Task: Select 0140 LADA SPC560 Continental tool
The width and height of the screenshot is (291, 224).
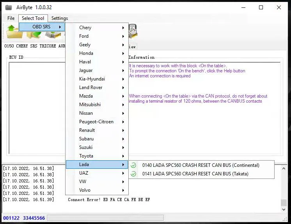Action: pyautogui.click(x=201, y=165)
